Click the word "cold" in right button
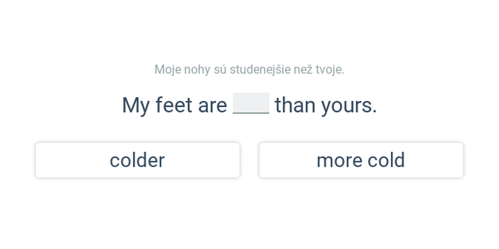 (x=385, y=160)
